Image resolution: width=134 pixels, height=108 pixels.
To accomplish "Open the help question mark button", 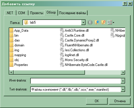I will click(x=125, y=4).
